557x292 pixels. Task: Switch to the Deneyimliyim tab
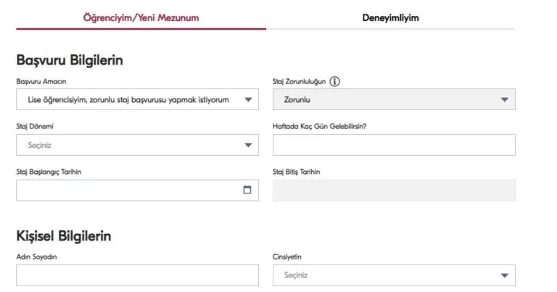(390, 17)
